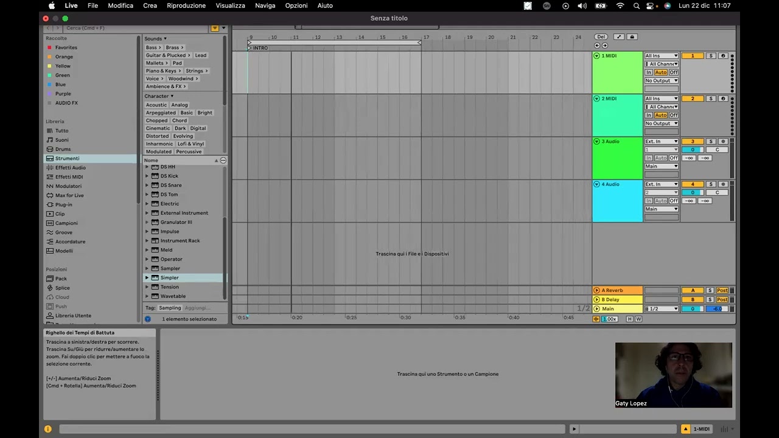Toggle Post on A Reverb return
The image size is (779, 438).
(722, 291)
